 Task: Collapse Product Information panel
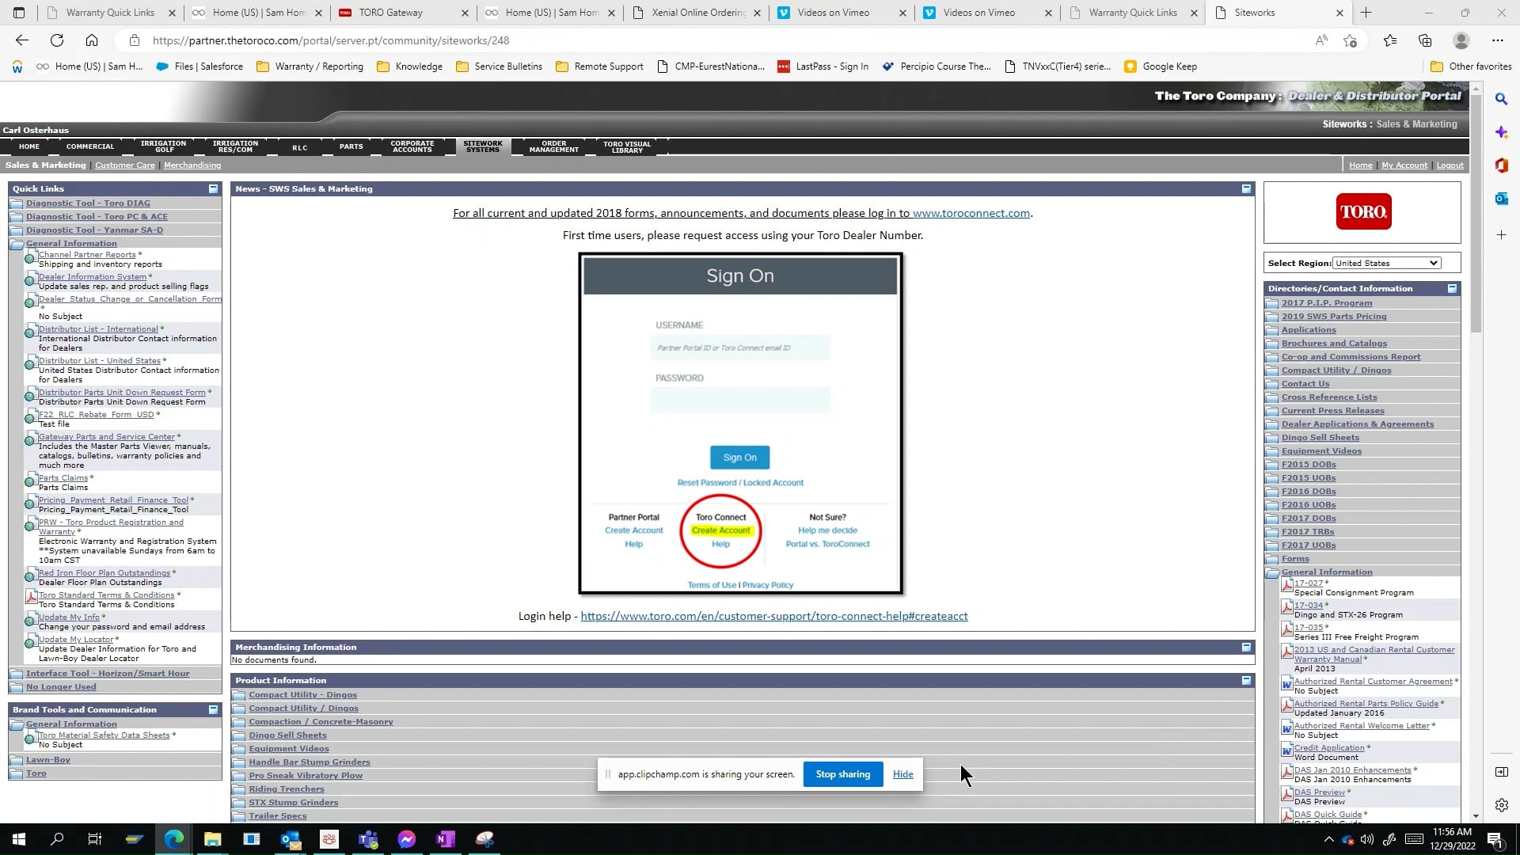(x=1246, y=680)
